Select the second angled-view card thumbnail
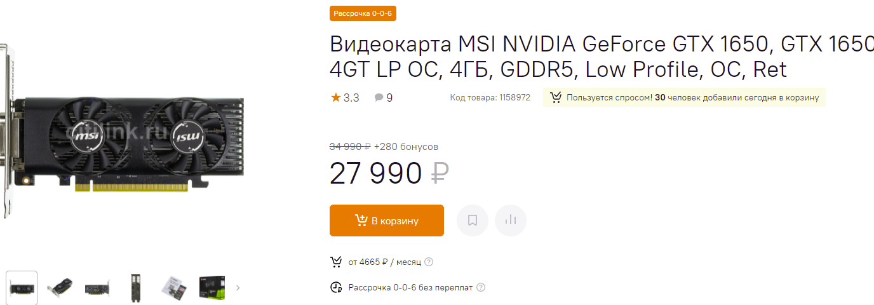This screenshot has width=874, height=305. 60,288
